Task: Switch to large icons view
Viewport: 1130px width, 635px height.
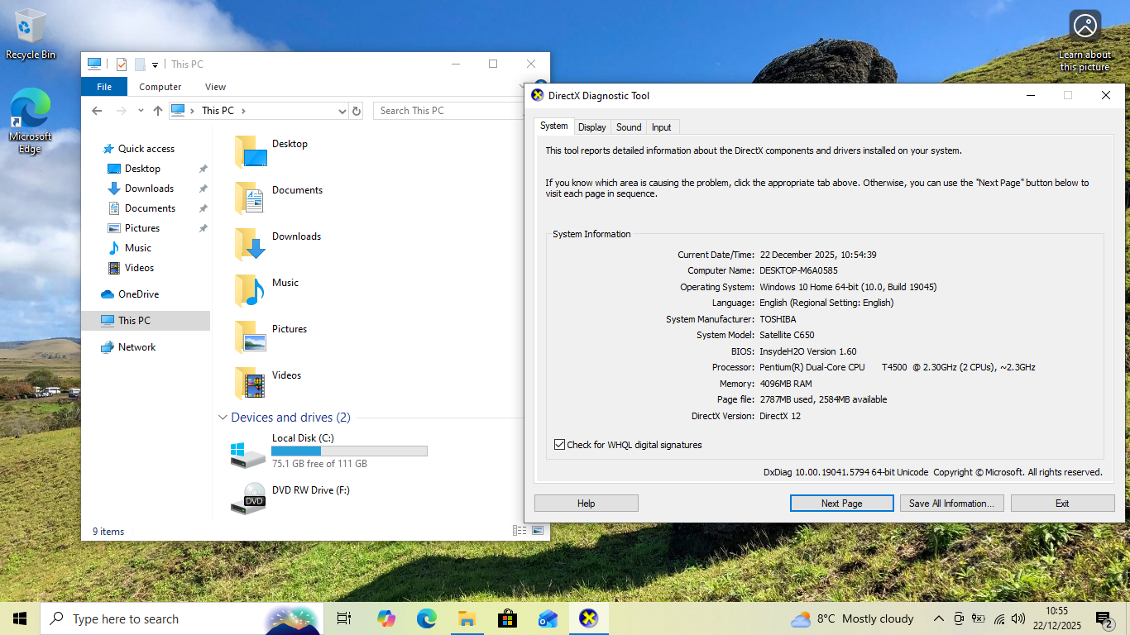Action: click(x=538, y=531)
